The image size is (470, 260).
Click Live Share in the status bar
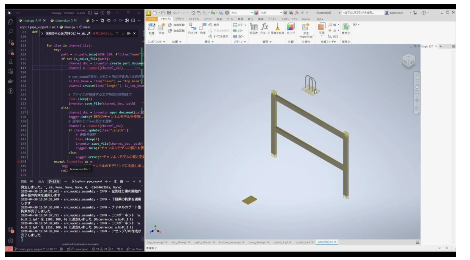tap(134, 249)
